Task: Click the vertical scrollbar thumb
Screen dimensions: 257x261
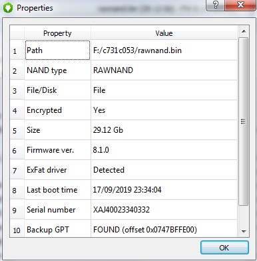Action: tap(244, 122)
